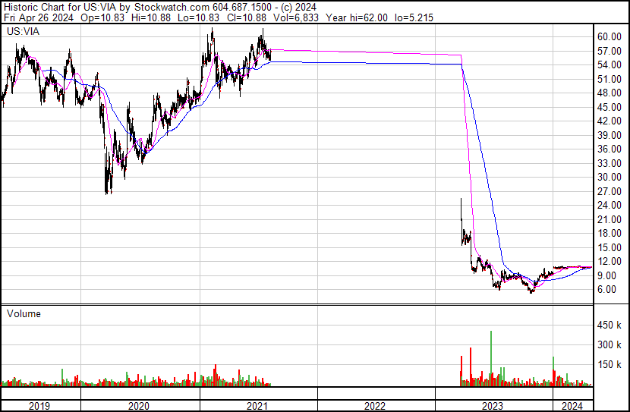
Task: Click the year low 'lo=5.215'
Action: pyautogui.click(x=414, y=17)
